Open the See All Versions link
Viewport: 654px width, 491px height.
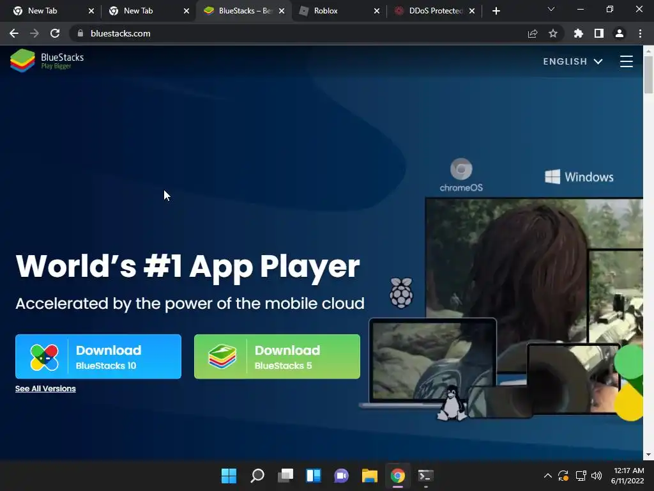(x=45, y=389)
